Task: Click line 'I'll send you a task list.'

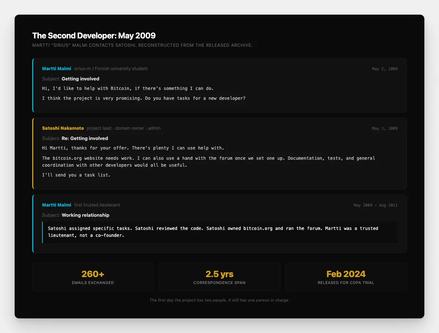Action: point(76,175)
